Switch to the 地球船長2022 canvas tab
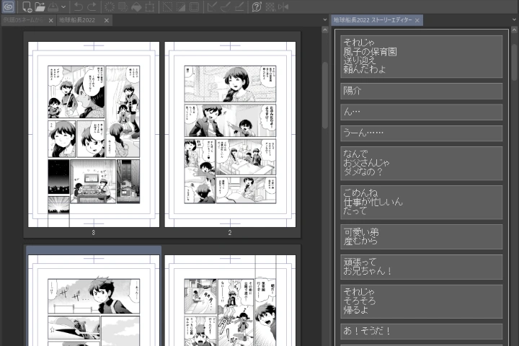This screenshot has width=519, height=346. pos(77,20)
